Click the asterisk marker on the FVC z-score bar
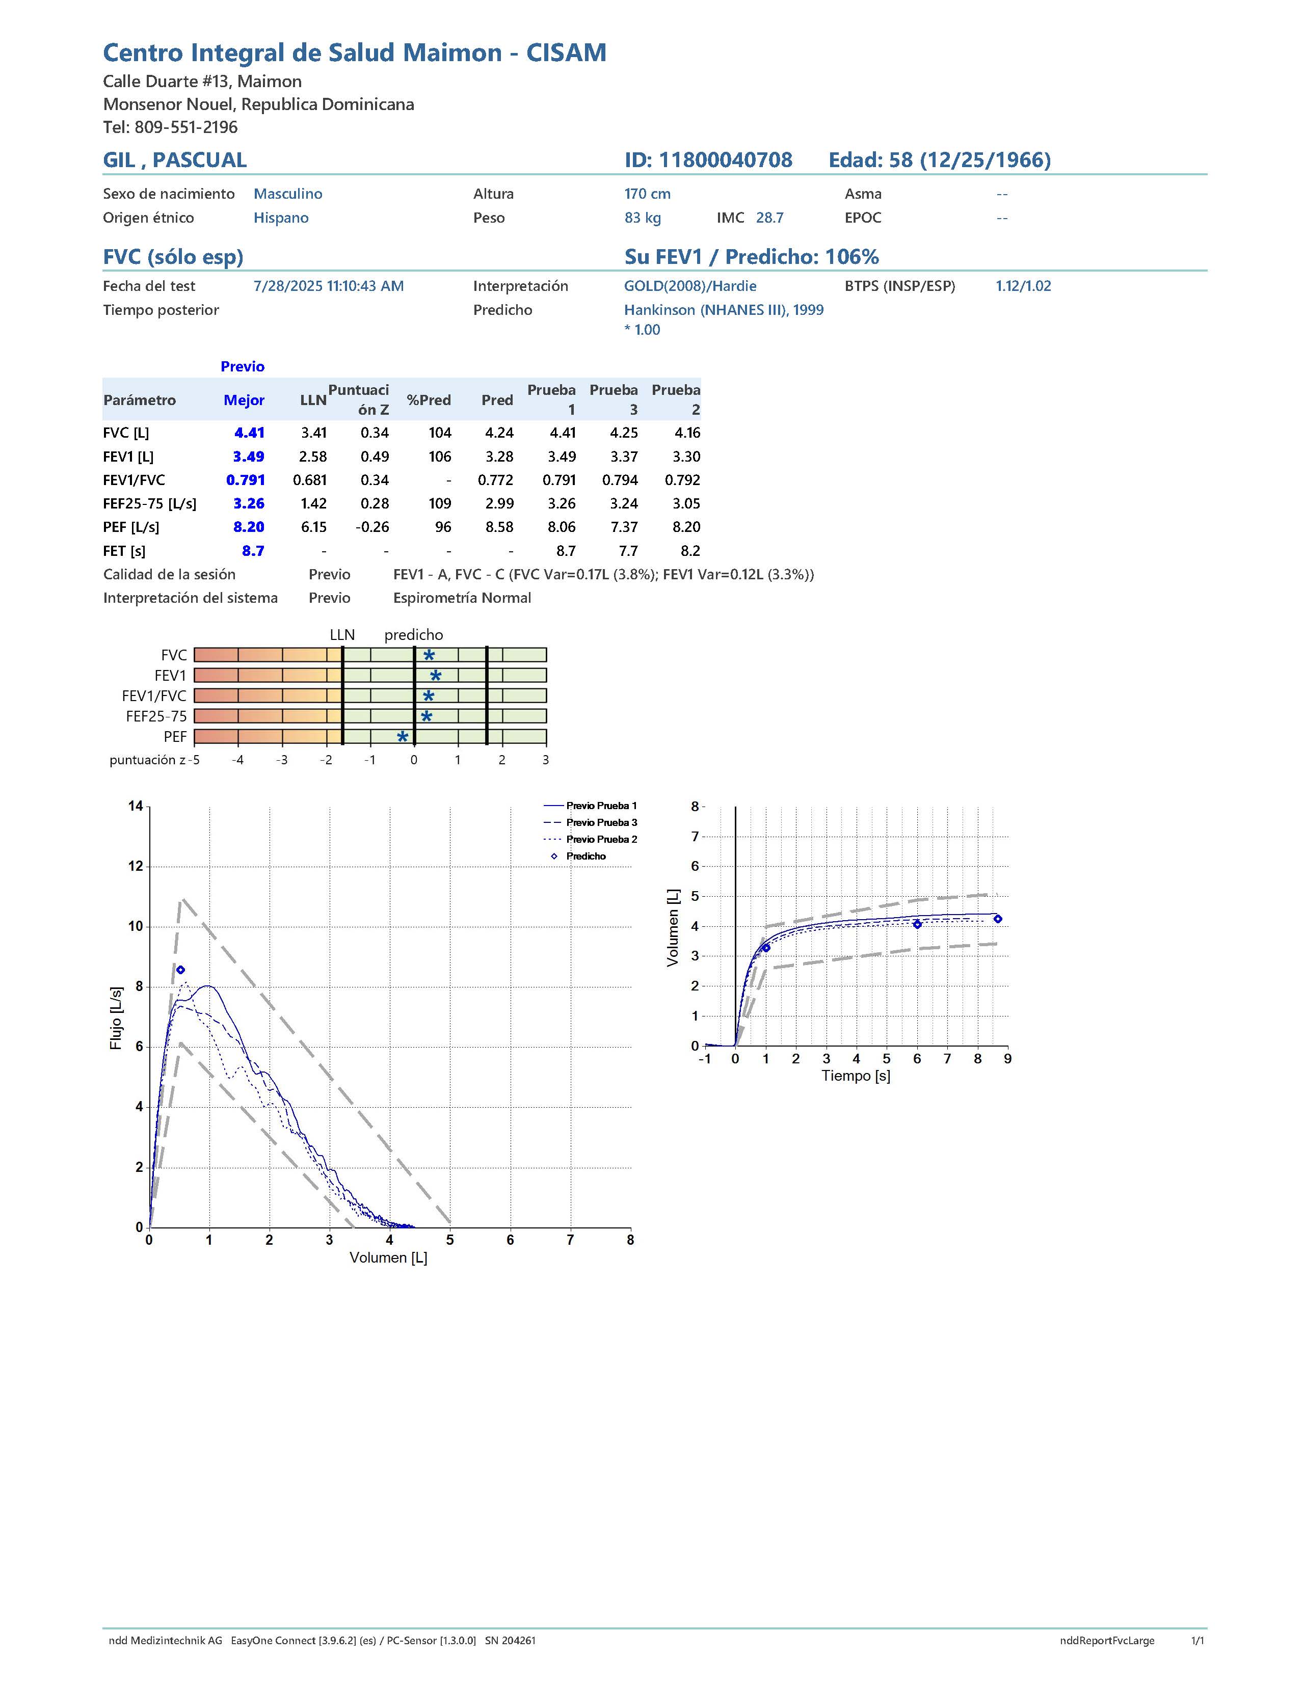1304x1687 pixels. (429, 656)
